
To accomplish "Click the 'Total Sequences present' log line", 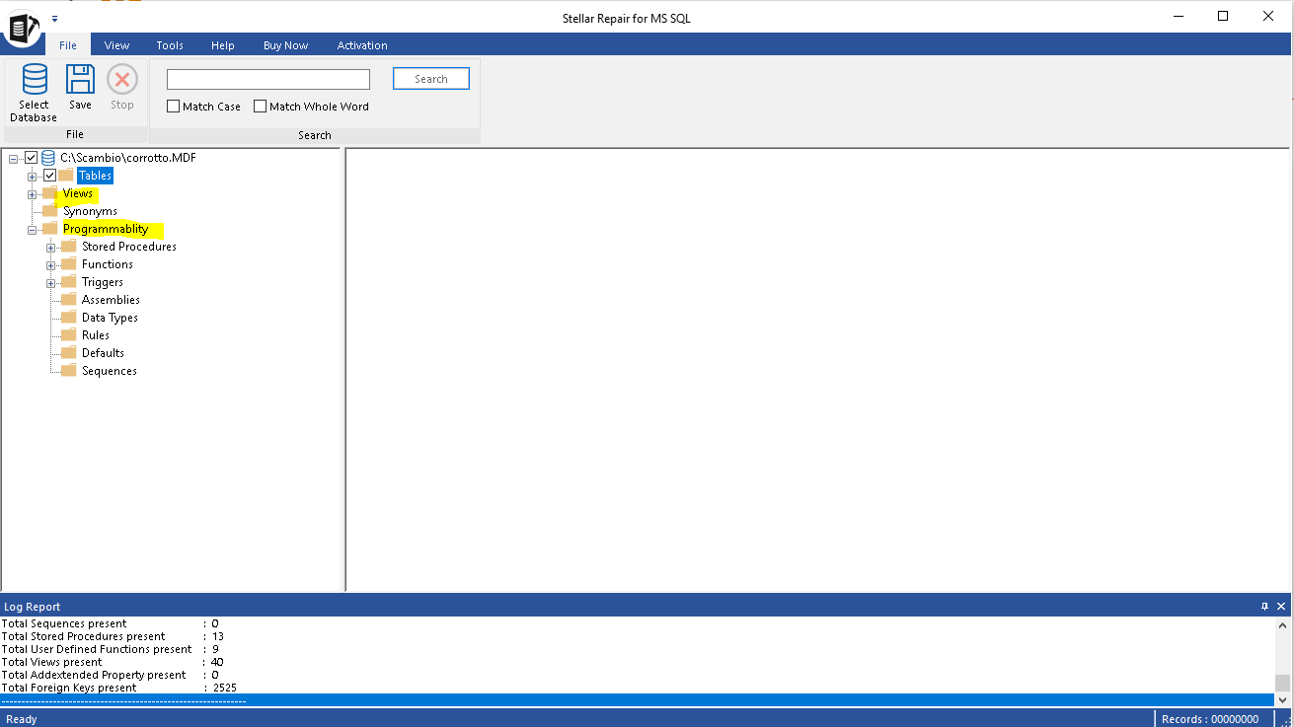I will tap(111, 623).
